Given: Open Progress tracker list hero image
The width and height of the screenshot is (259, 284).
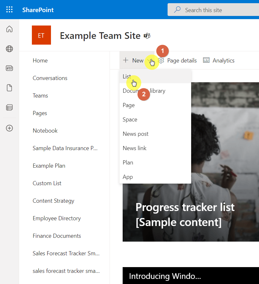Looking at the screenshot, I should pyautogui.click(x=191, y=213).
